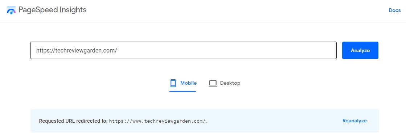Click the PageSpeed Insights logo icon

tap(11, 10)
